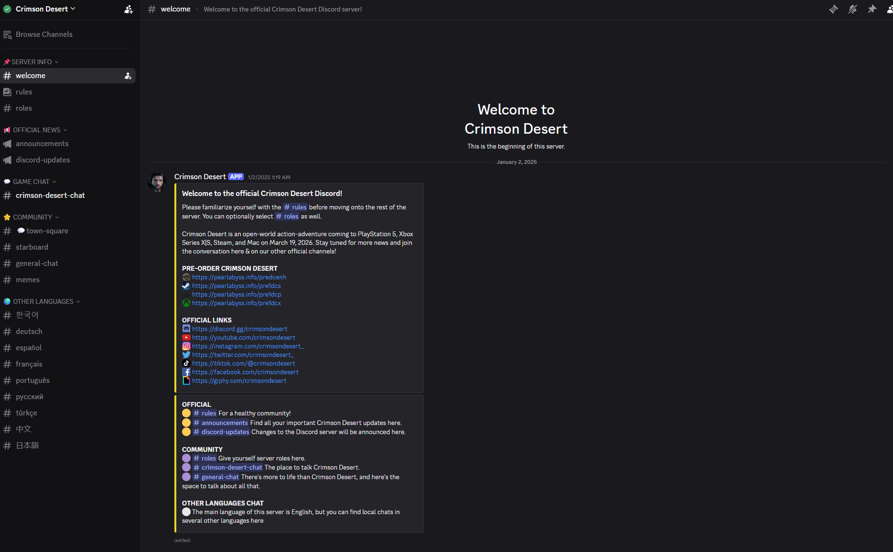Open the instagram.com/crimsondesert_ link
This screenshot has height=552, width=893.
coord(248,346)
